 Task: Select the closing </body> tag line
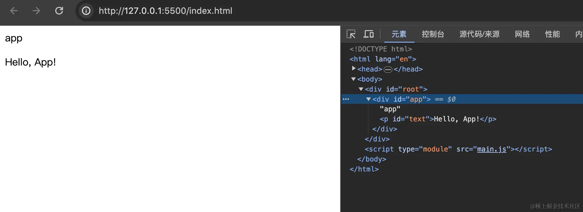pos(372,159)
